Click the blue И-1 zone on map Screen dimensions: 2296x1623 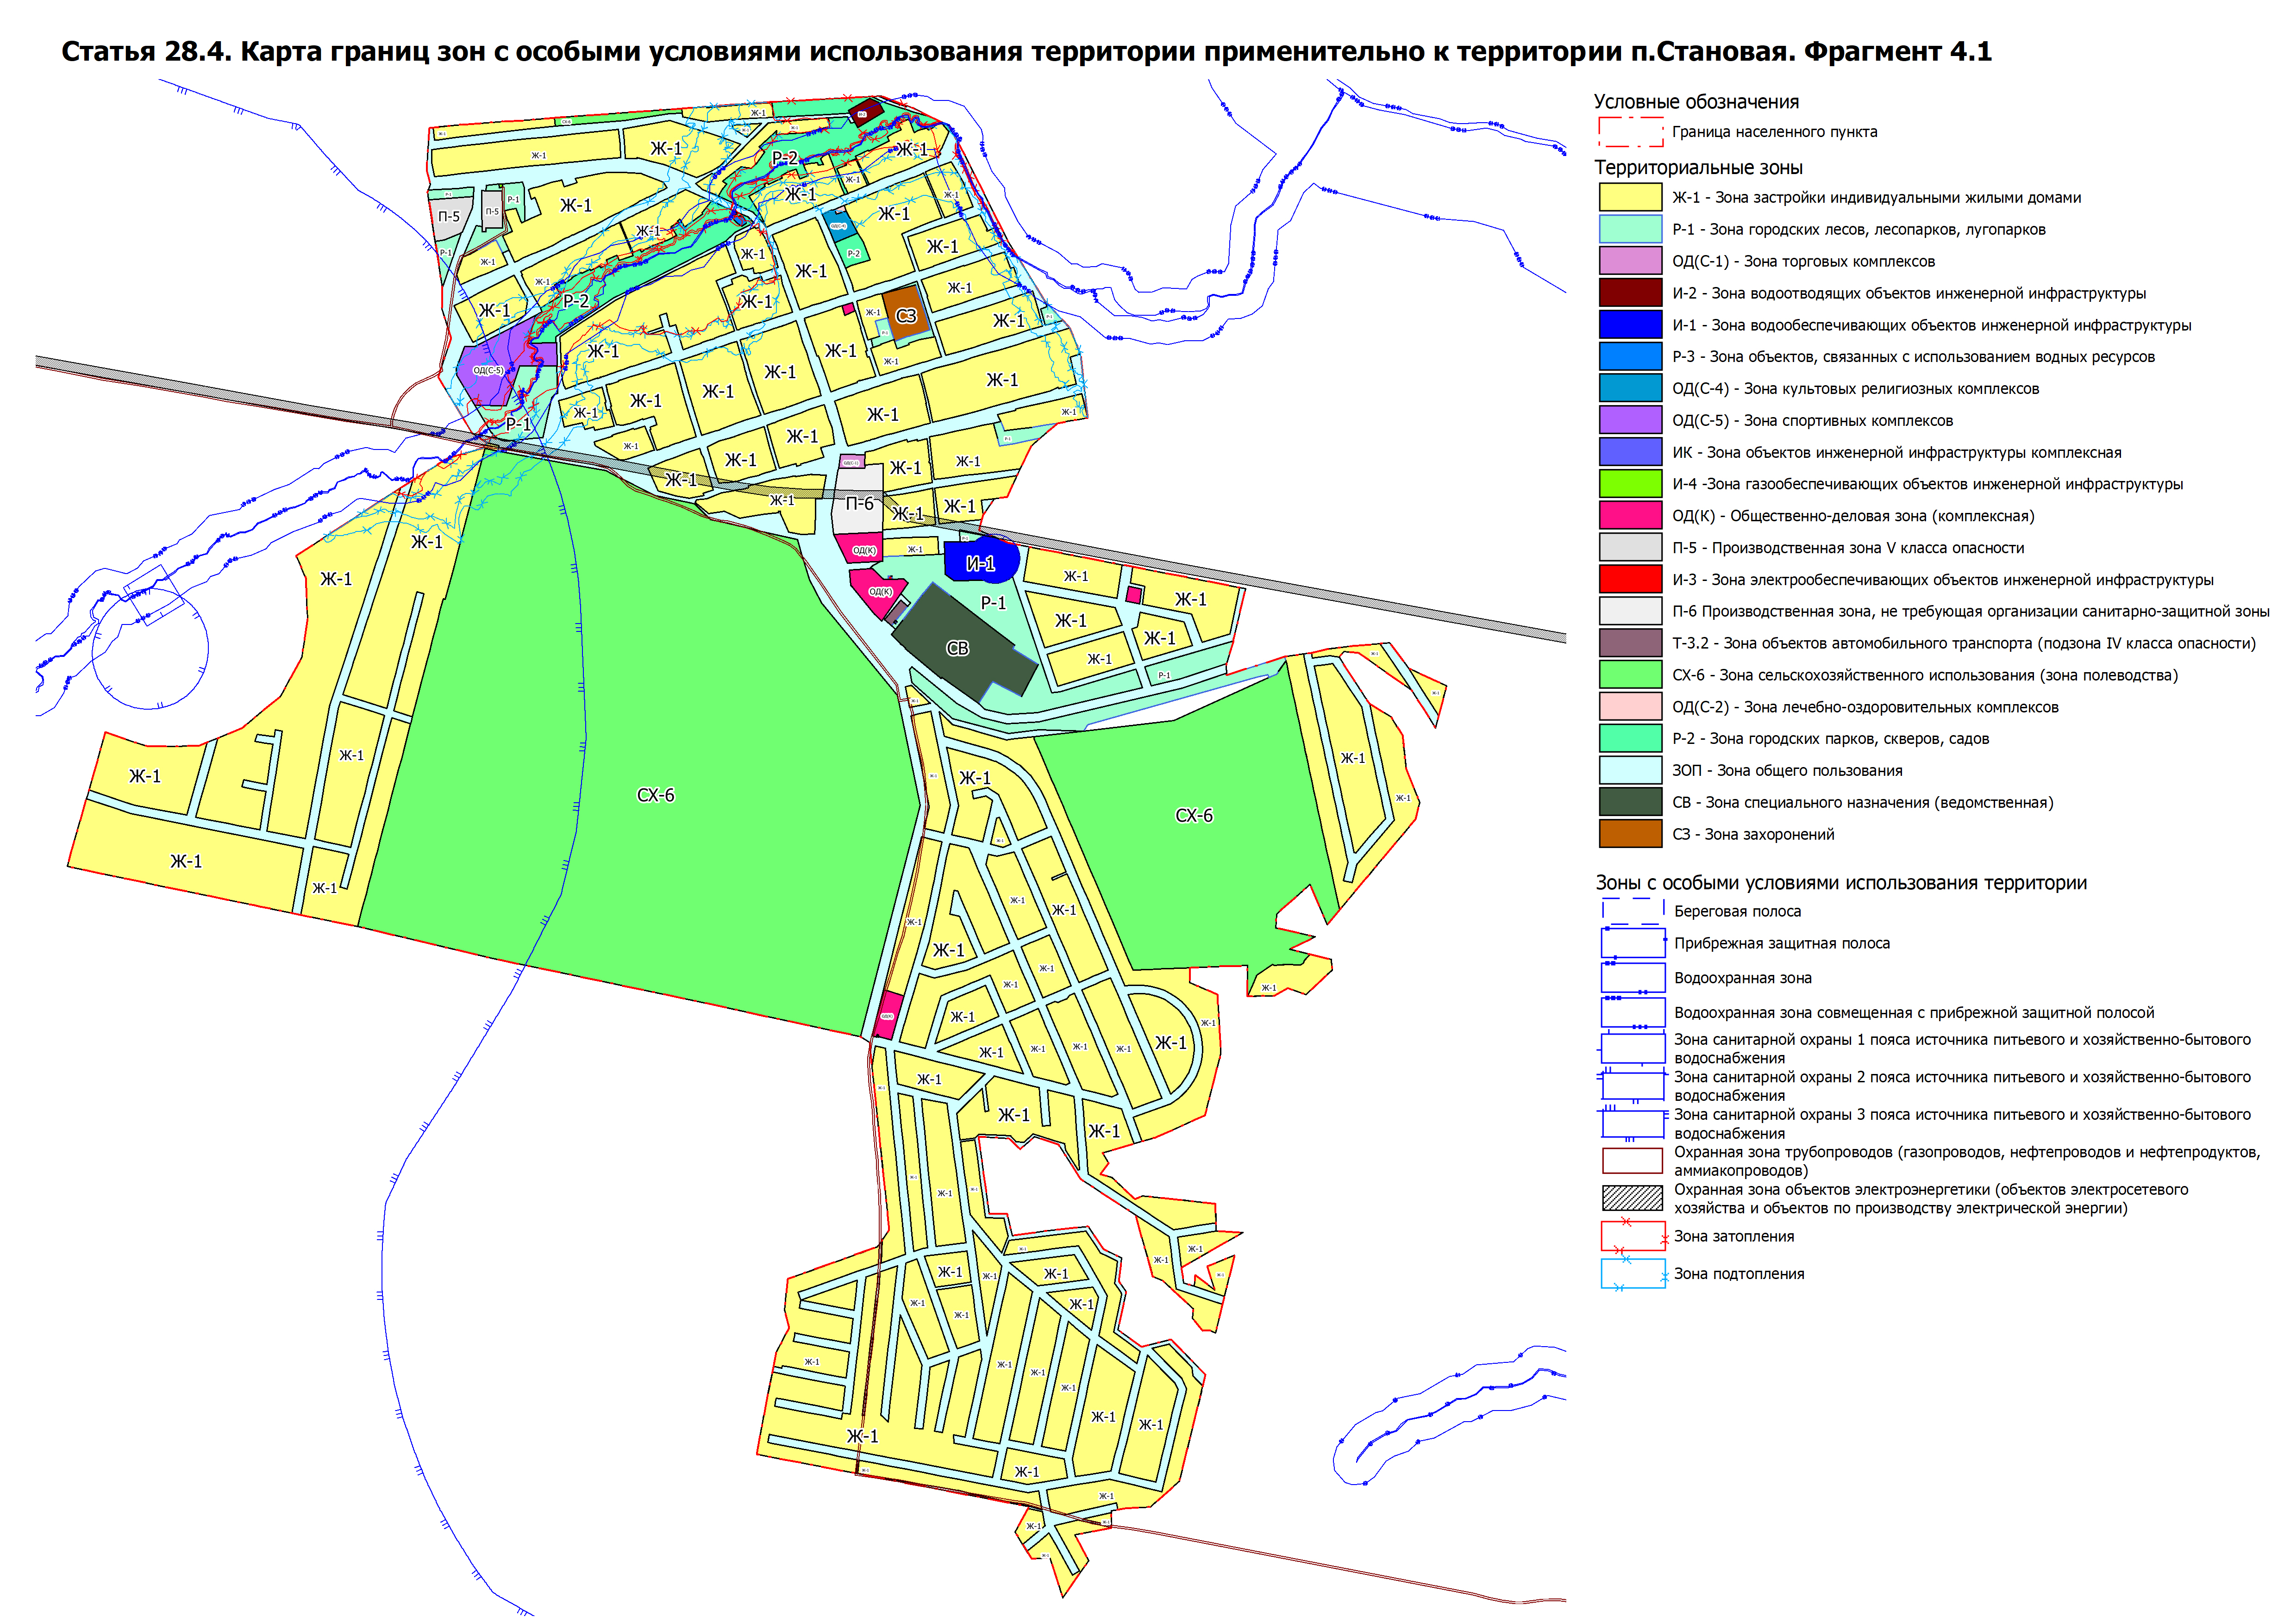click(980, 562)
